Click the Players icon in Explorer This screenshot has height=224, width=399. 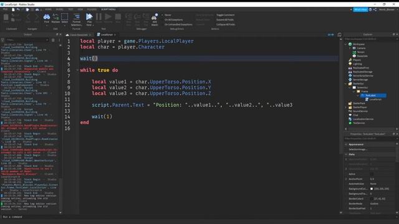pyautogui.click(x=350, y=60)
